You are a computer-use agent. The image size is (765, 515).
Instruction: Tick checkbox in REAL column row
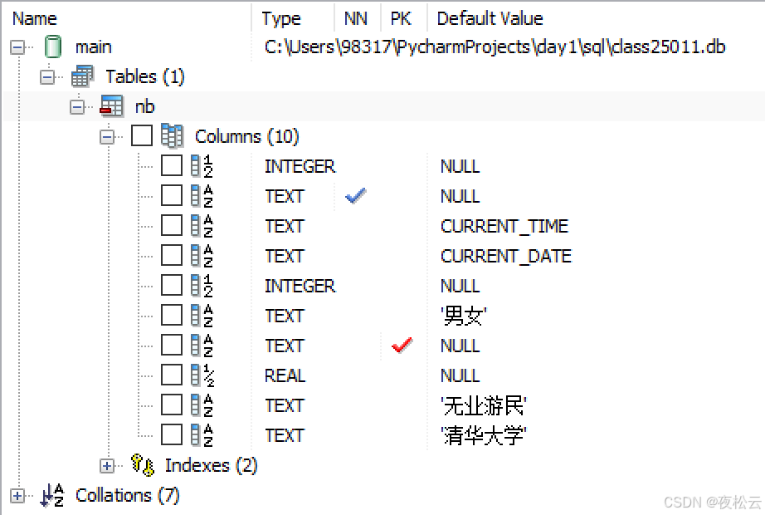click(x=172, y=375)
